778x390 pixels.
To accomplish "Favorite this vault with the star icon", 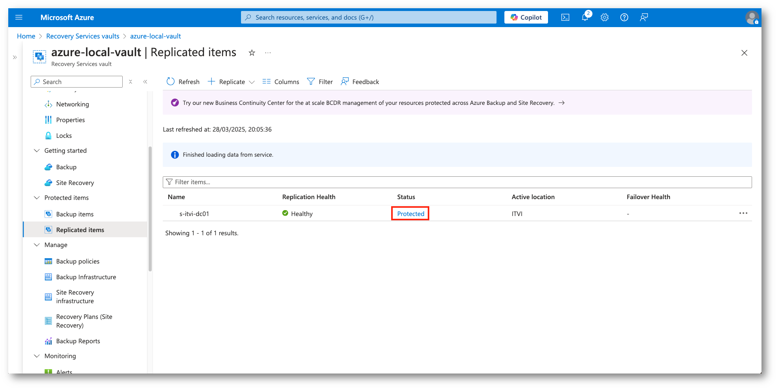I will [252, 53].
